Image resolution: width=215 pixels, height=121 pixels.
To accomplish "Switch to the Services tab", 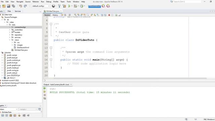I will click(18, 11).
